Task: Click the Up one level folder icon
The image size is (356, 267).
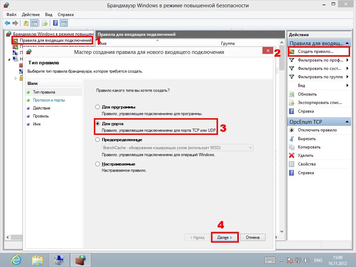Action: click(x=26, y=23)
